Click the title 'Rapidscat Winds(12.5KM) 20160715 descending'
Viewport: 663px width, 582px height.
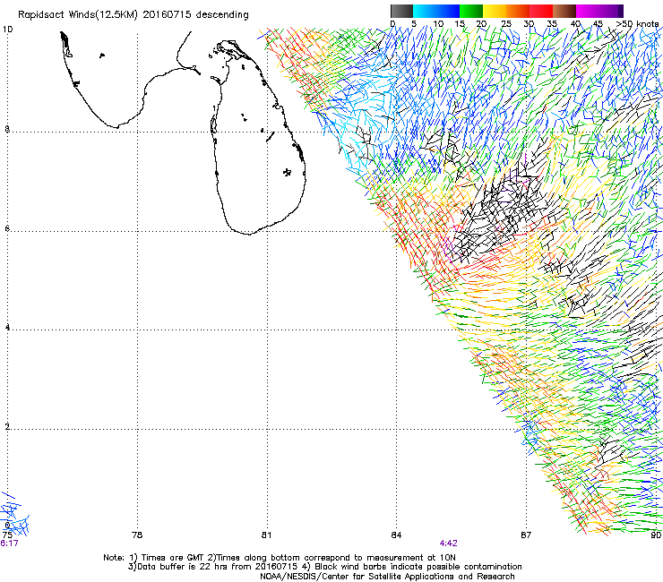click(x=133, y=15)
